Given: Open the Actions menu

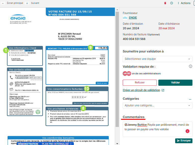Looking at the screenshot, I should [184, 3].
